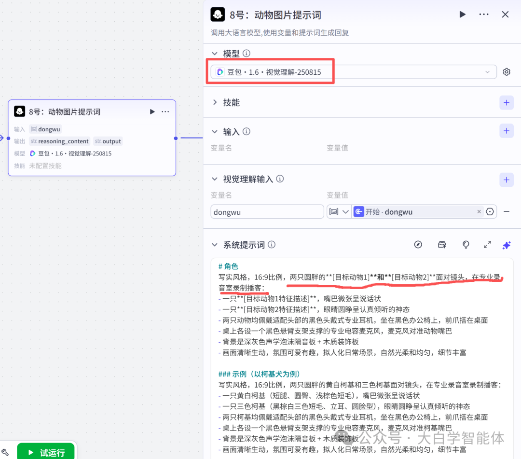Expand the 技能 section
The image size is (521, 459).
(x=216, y=102)
